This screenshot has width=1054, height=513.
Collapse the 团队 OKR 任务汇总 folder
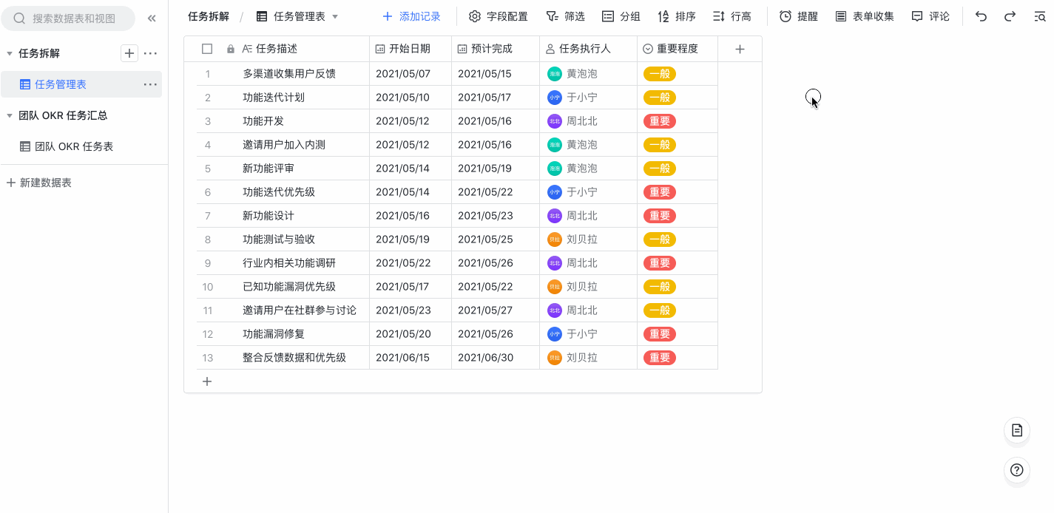(x=10, y=115)
